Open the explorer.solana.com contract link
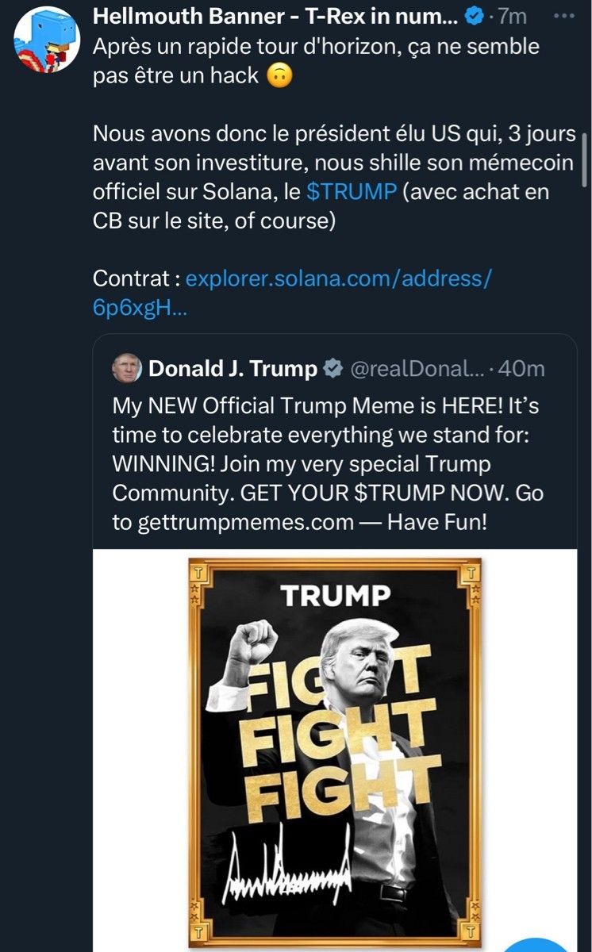The width and height of the screenshot is (592, 952). [x=339, y=278]
